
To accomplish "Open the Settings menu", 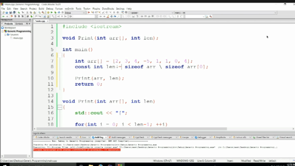I will pyautogui.click(x=120, y=9).
